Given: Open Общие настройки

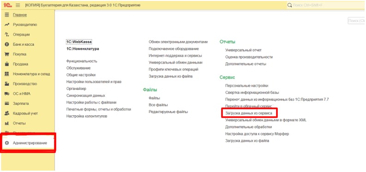Looking at the screenshot, I should (81, 75).
